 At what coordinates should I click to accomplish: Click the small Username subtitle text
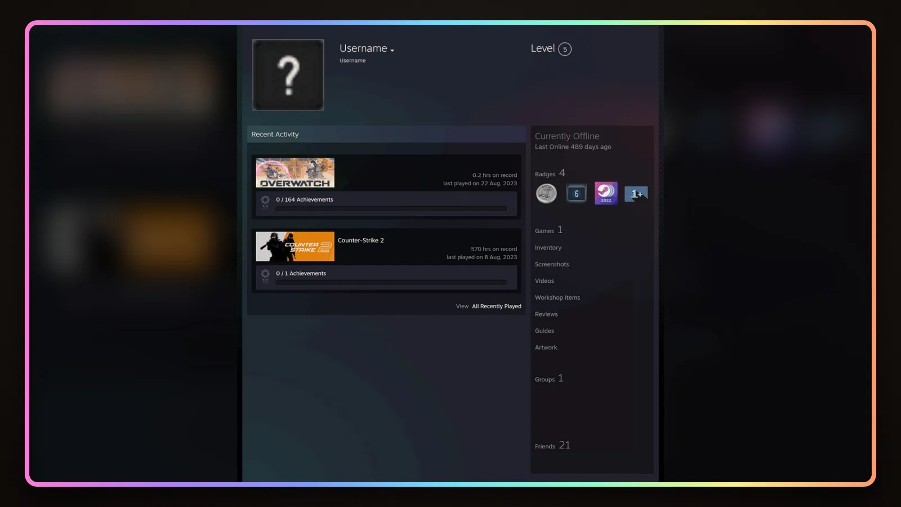[x=353, y=61]
